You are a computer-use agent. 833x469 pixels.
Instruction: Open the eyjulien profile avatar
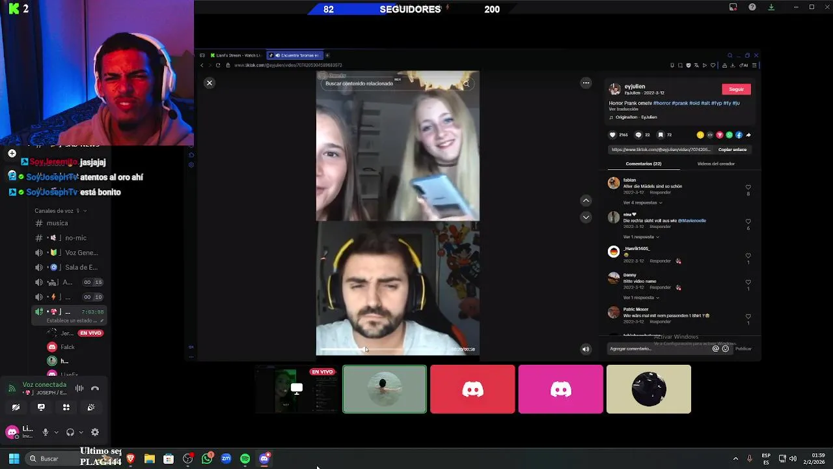pos(614,89)
